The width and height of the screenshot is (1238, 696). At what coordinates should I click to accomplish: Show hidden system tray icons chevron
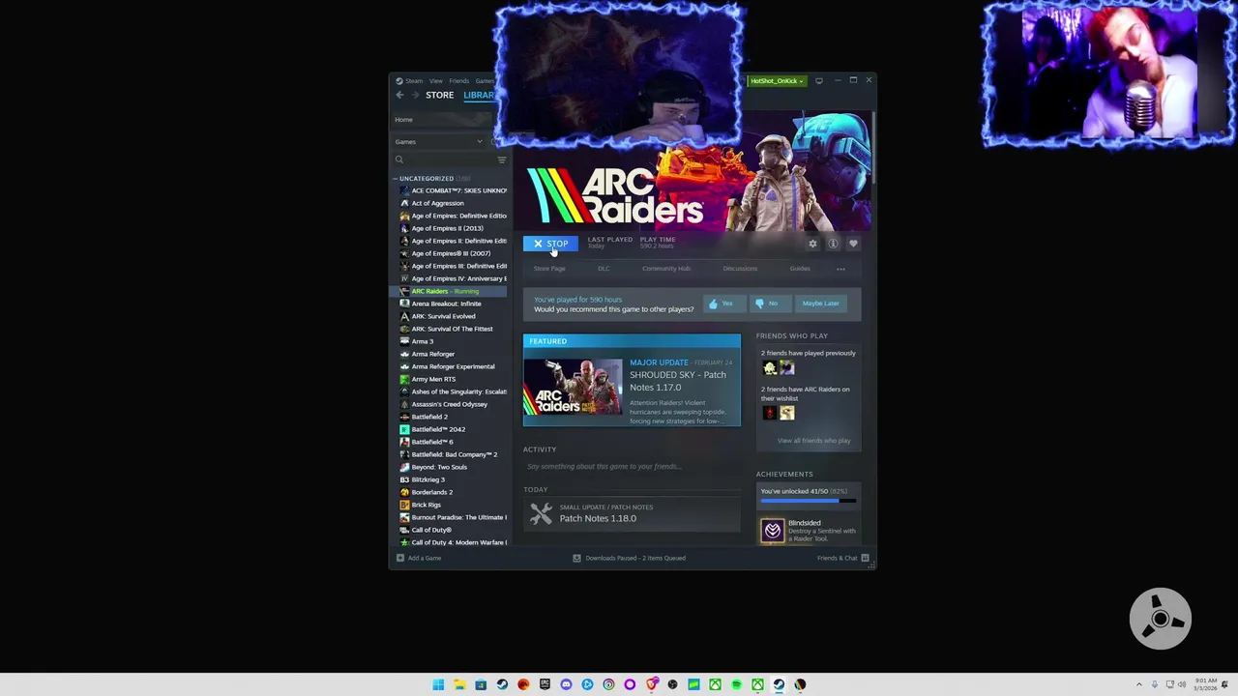coord(1138,684)
